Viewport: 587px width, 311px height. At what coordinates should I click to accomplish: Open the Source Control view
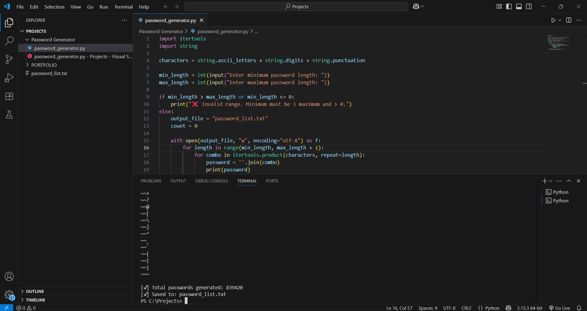click(9, 59)
